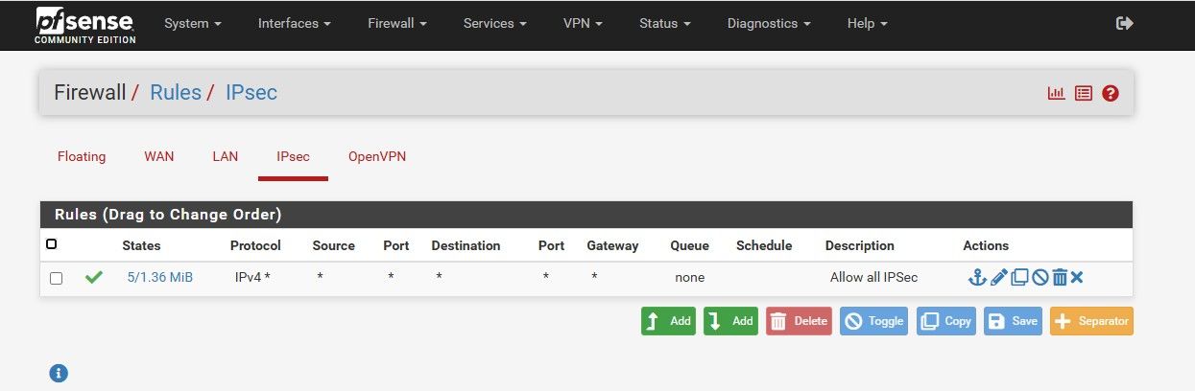Image resolution: width=1195 pixels, height=391 pixels.
Task: Click the blue Toggle button
Action: point(874,321)
